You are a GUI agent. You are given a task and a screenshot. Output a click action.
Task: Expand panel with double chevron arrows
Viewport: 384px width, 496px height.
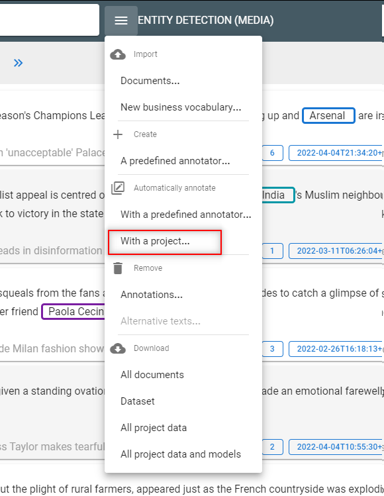point(18,63)
